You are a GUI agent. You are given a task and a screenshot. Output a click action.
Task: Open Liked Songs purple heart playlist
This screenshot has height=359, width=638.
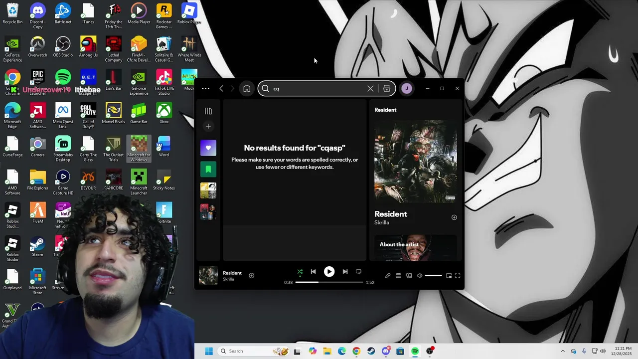tap(208, 148)
